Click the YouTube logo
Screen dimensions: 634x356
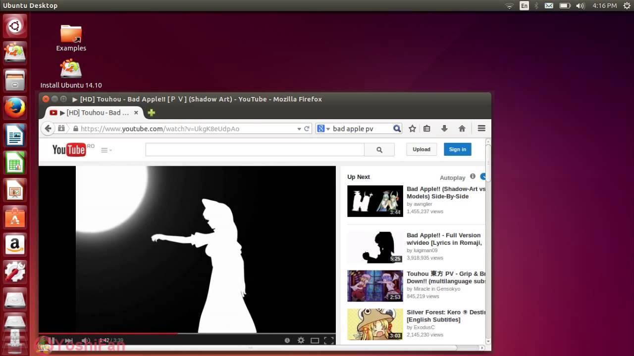69,149
